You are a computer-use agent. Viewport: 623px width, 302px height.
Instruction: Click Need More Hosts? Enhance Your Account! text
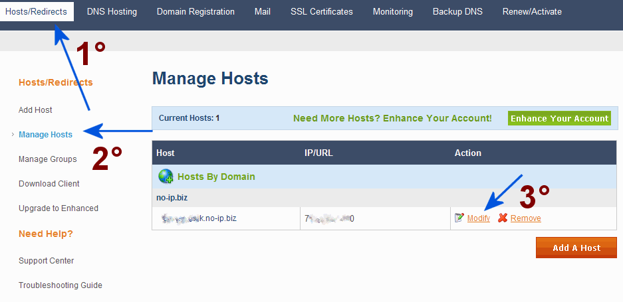[392, 118]
